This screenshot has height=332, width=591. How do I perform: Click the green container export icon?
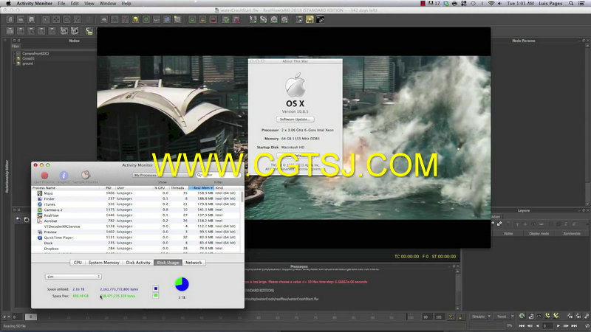point(192,19)
